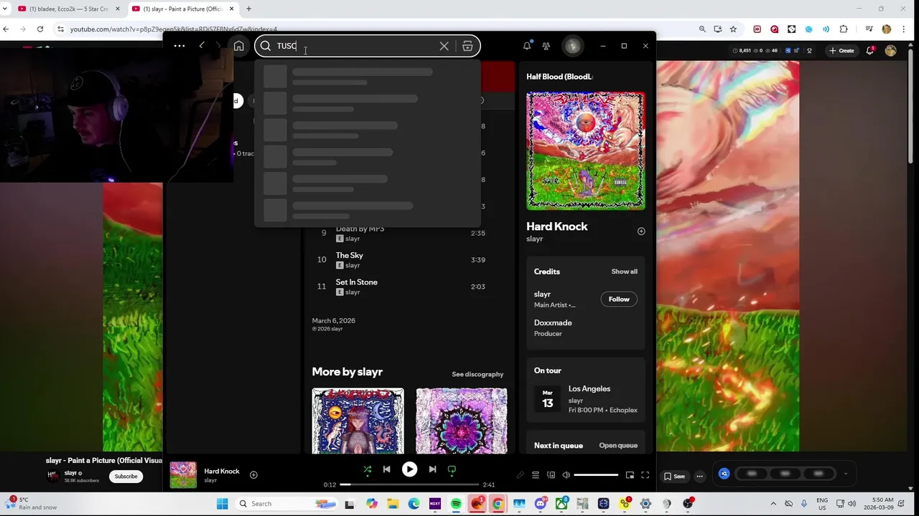Open the Windows weather widget
Viewport: 919px width, 516px height.
pos(32,504)
